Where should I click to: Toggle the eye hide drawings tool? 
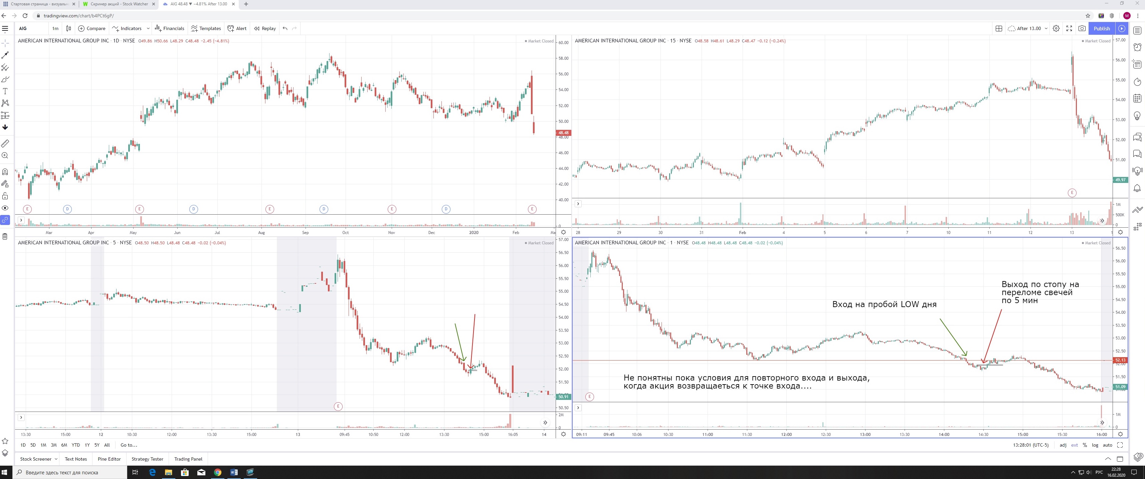(x=5, y=208)
